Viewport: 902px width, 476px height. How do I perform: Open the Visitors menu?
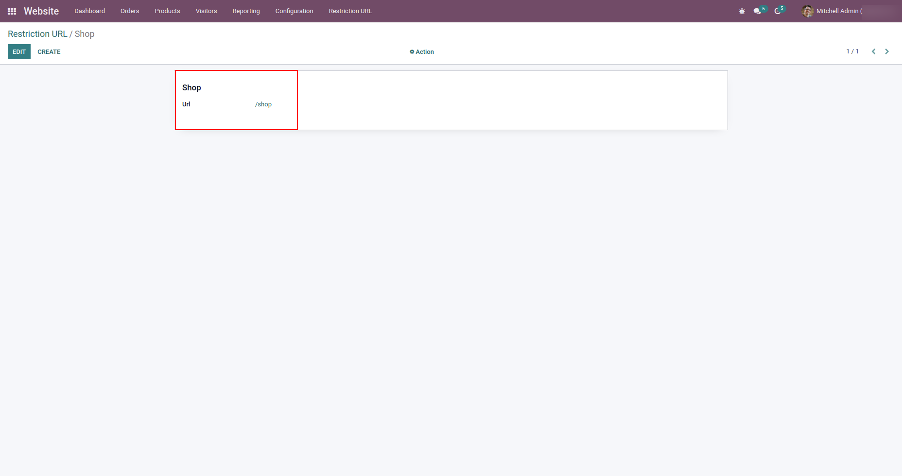[x=206, y=11]
